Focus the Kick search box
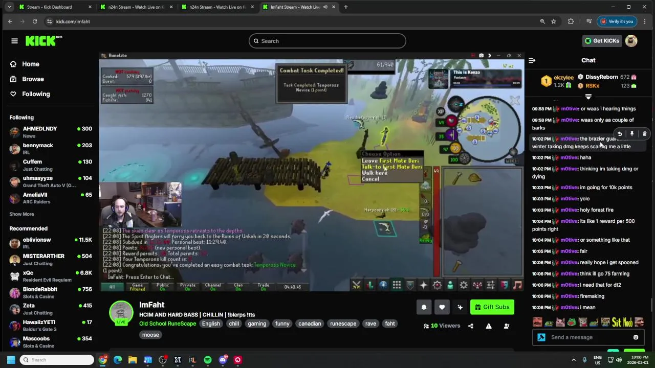 (327, 41)
